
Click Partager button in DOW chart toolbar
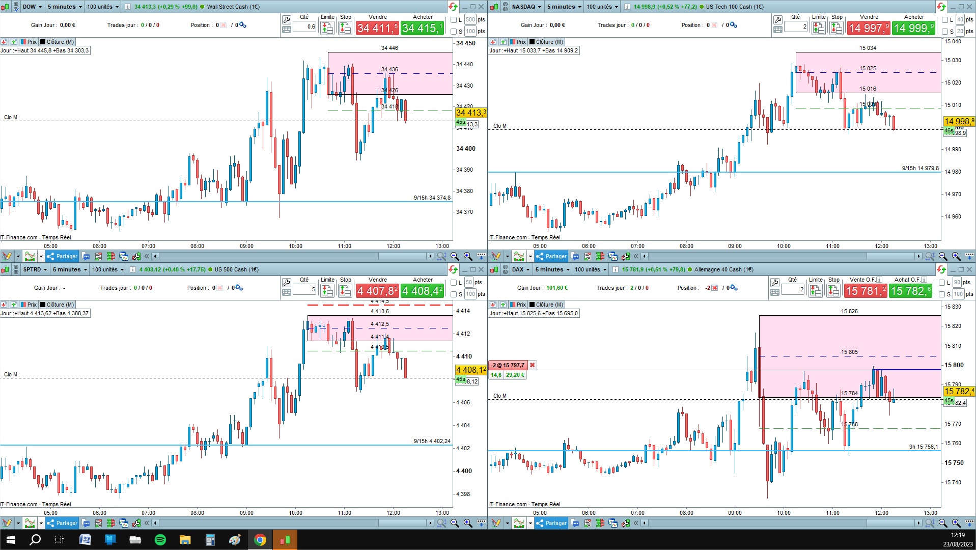(x=62, y=256)
